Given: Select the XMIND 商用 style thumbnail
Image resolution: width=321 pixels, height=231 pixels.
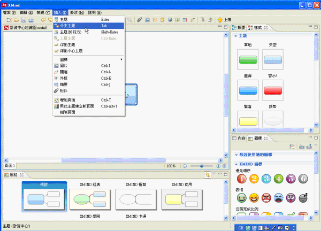Looking at the screenshot, I should 182,199.
